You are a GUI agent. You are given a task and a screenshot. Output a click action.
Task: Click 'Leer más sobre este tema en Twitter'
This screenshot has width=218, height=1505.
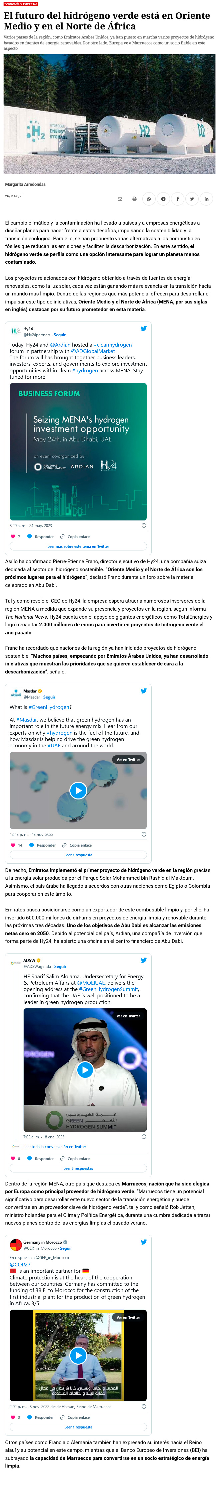click(x=78, y=546)
